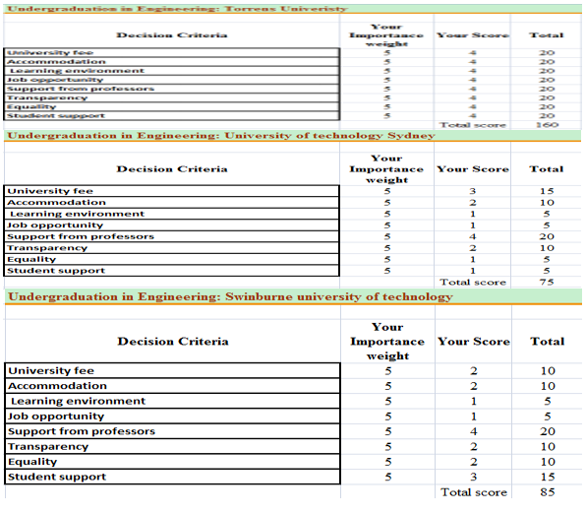Select Student support cell in Sydney table
This screenshot has width=586, height=514.
[171, 271]
